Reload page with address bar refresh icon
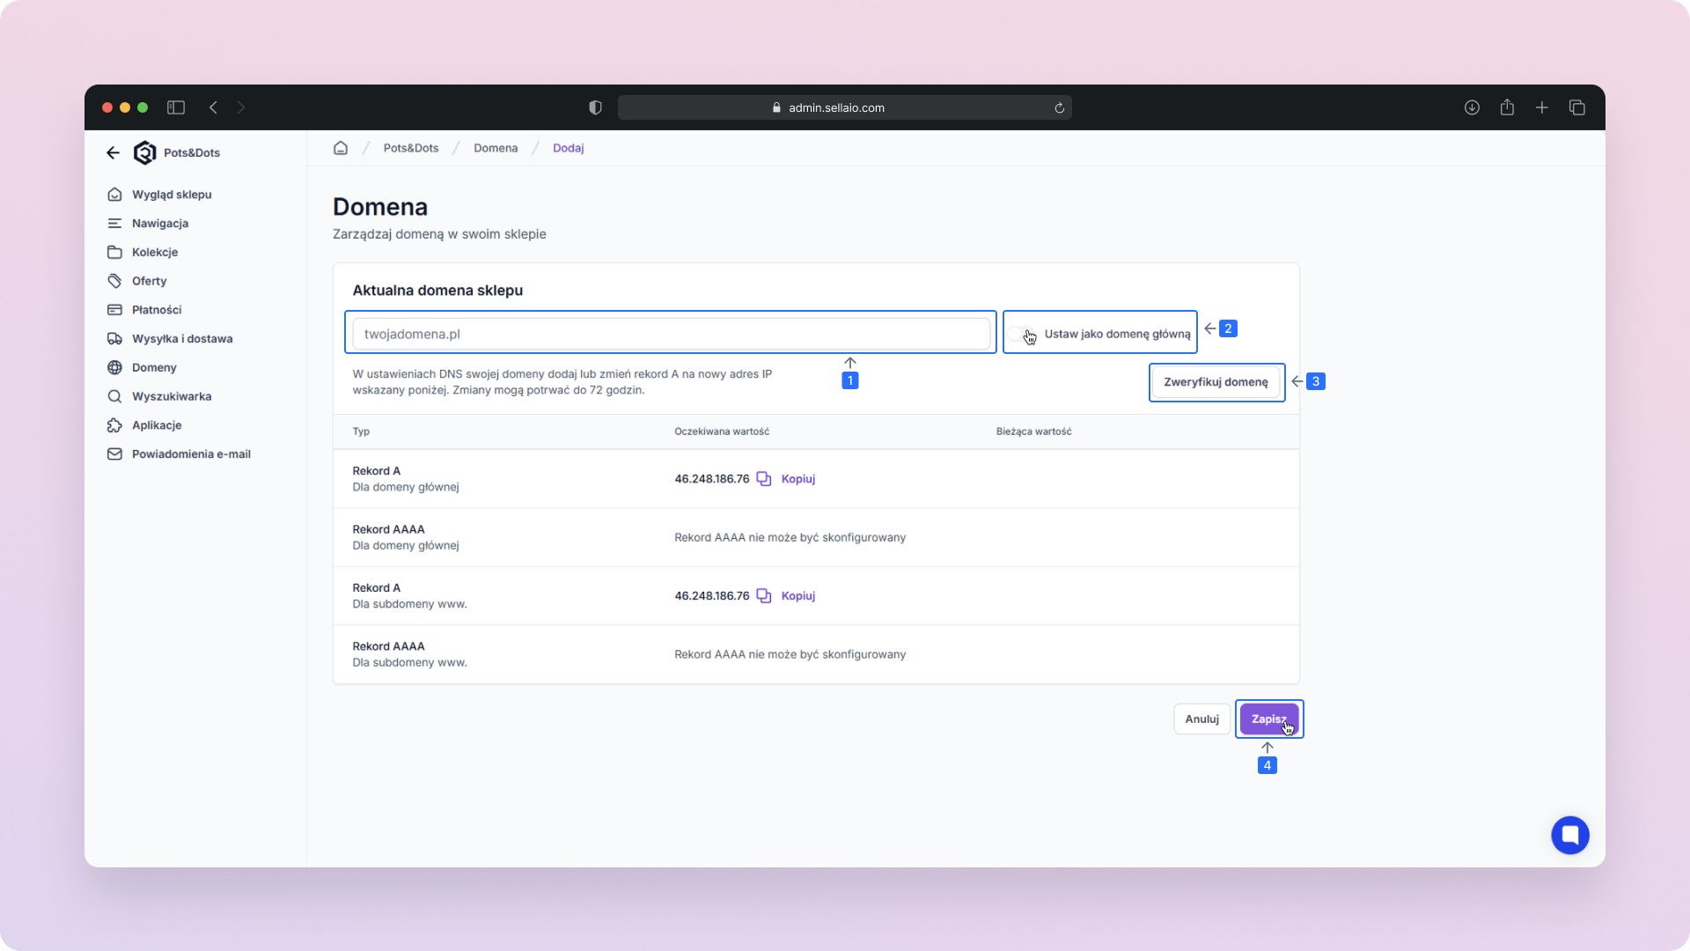 [1059, 107]
